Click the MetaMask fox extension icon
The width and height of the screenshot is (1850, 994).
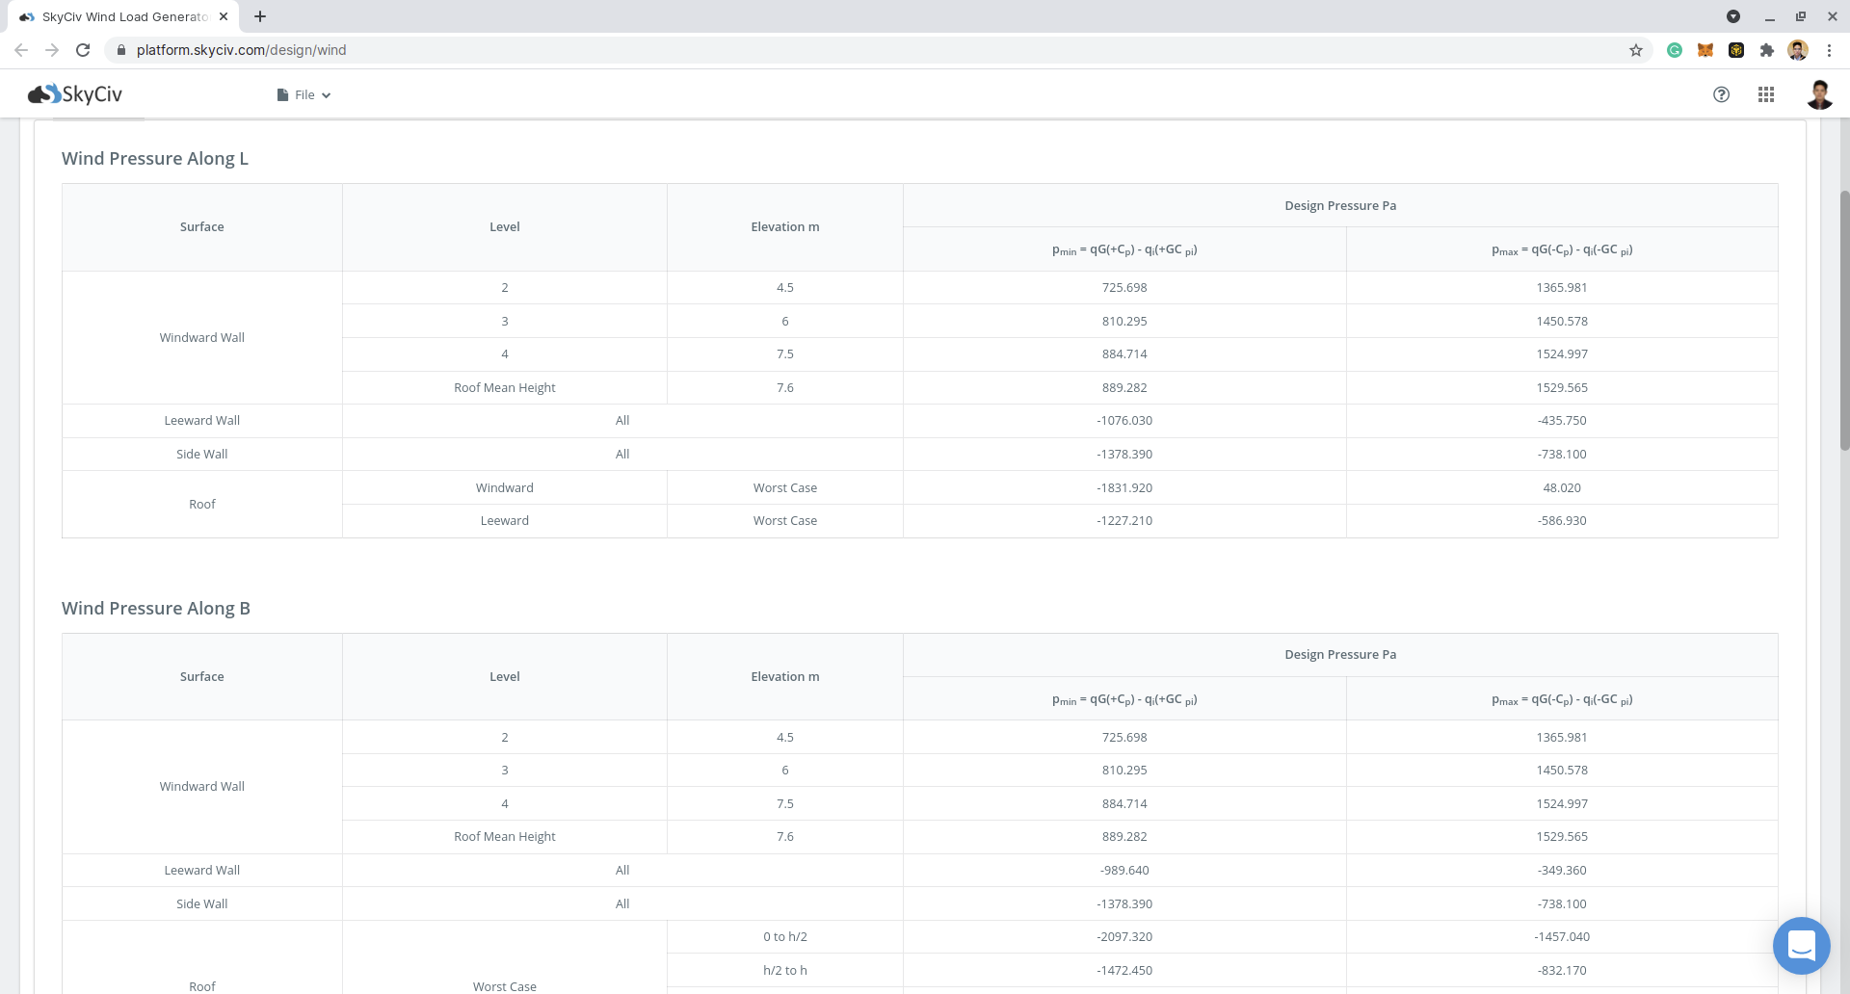point(1705,50)
